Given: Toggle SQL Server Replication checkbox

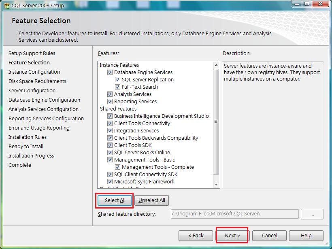Looking at the screenshot, I should click(x=117, y=80).
